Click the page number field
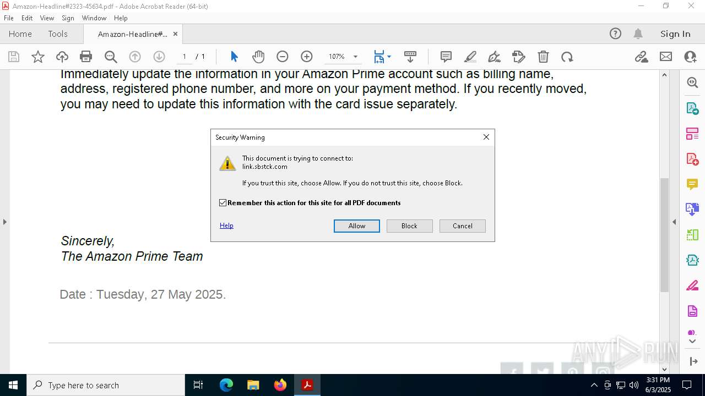This screenshot has width=705, height=396. [184, 57]
